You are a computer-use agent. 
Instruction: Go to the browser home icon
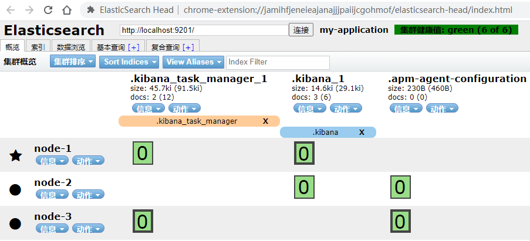coord(67,10)
